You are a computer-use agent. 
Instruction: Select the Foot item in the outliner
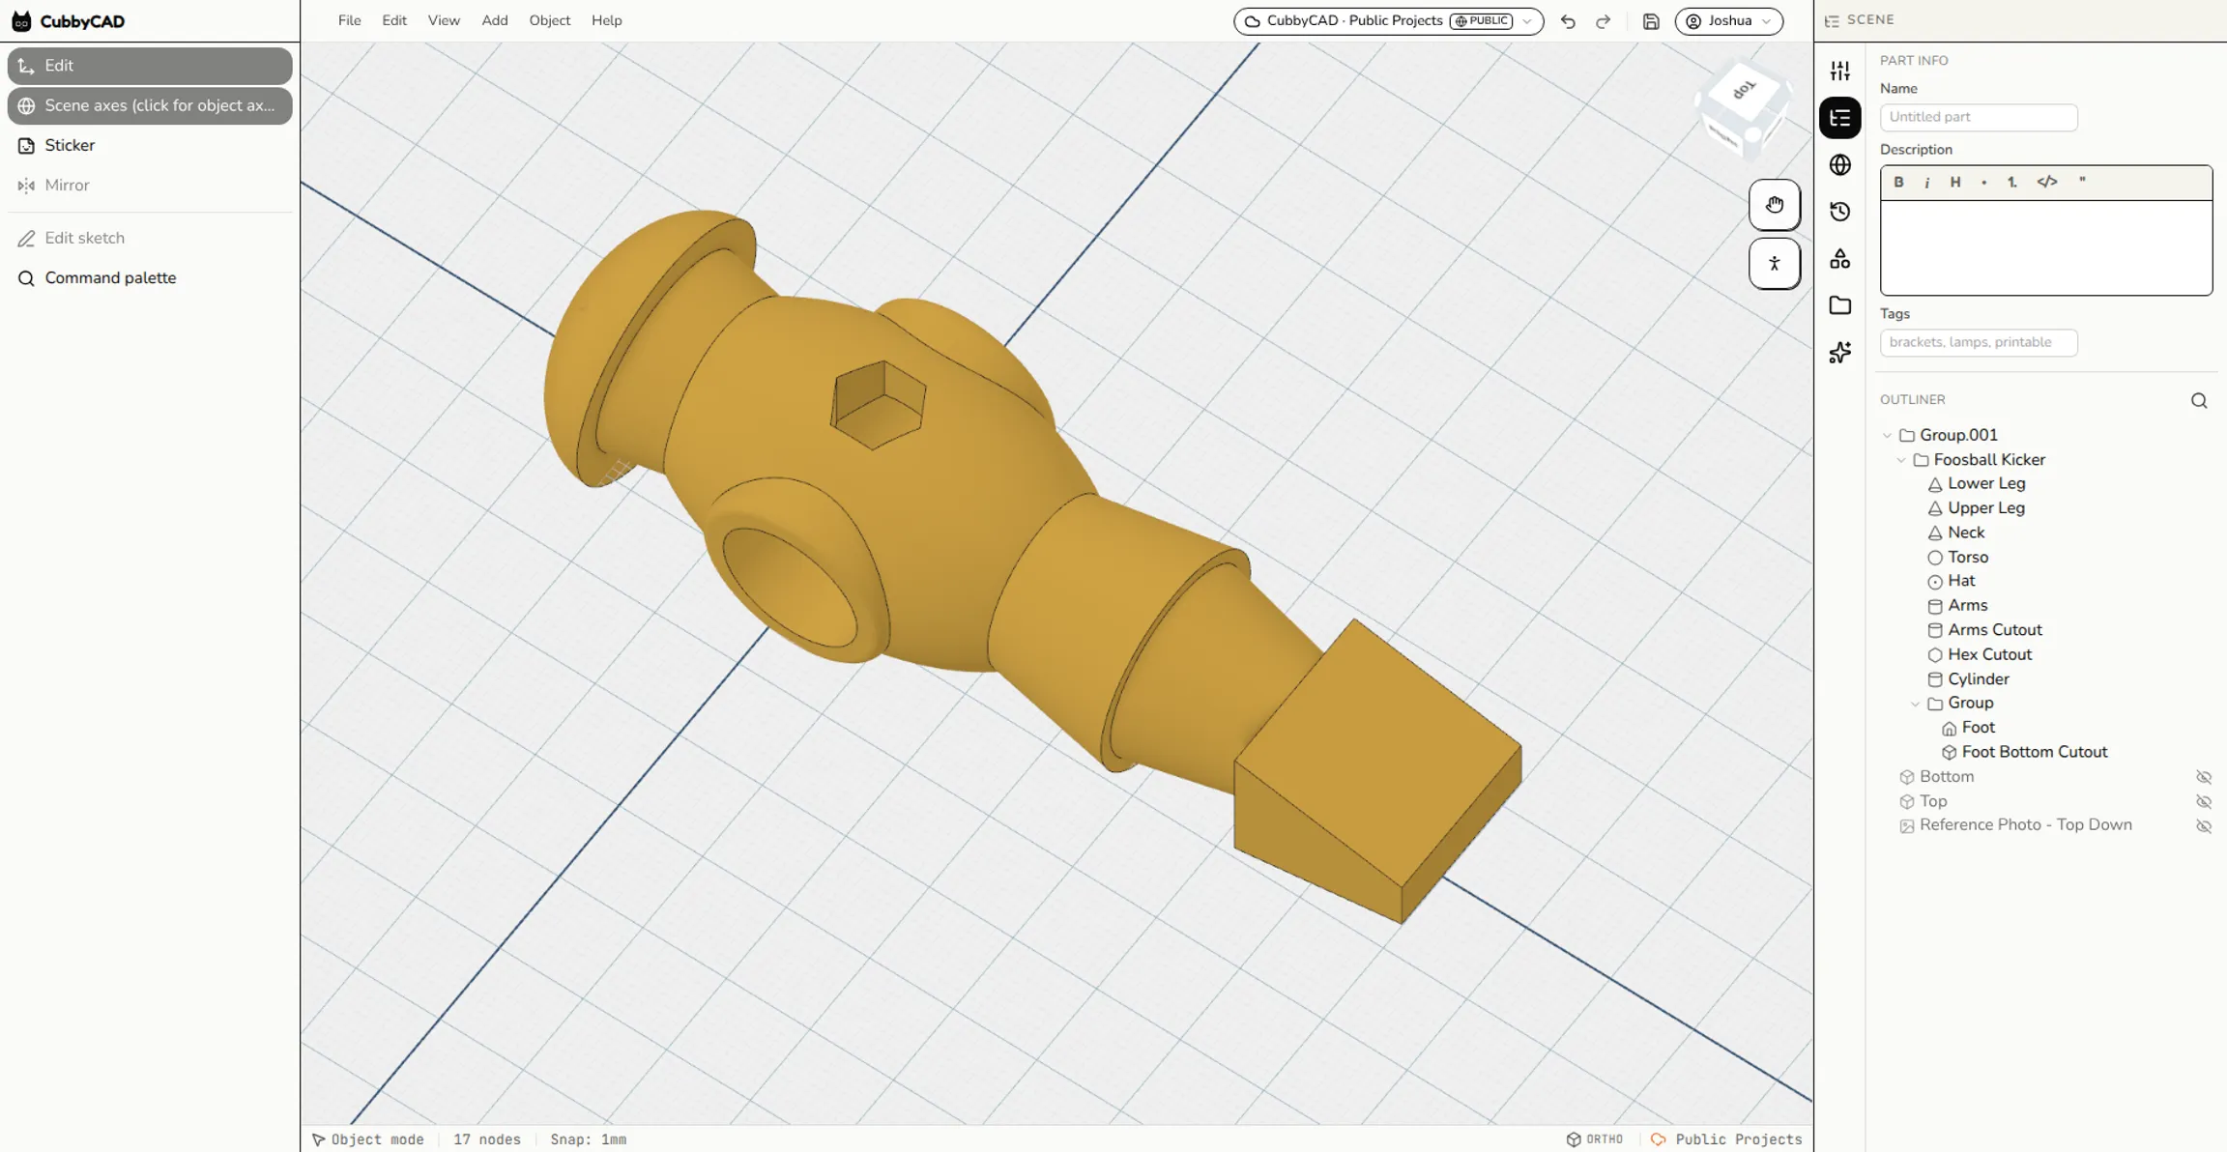click(x=1979, y=728)
